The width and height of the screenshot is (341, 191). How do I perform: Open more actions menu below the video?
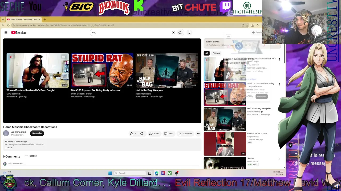198,133
